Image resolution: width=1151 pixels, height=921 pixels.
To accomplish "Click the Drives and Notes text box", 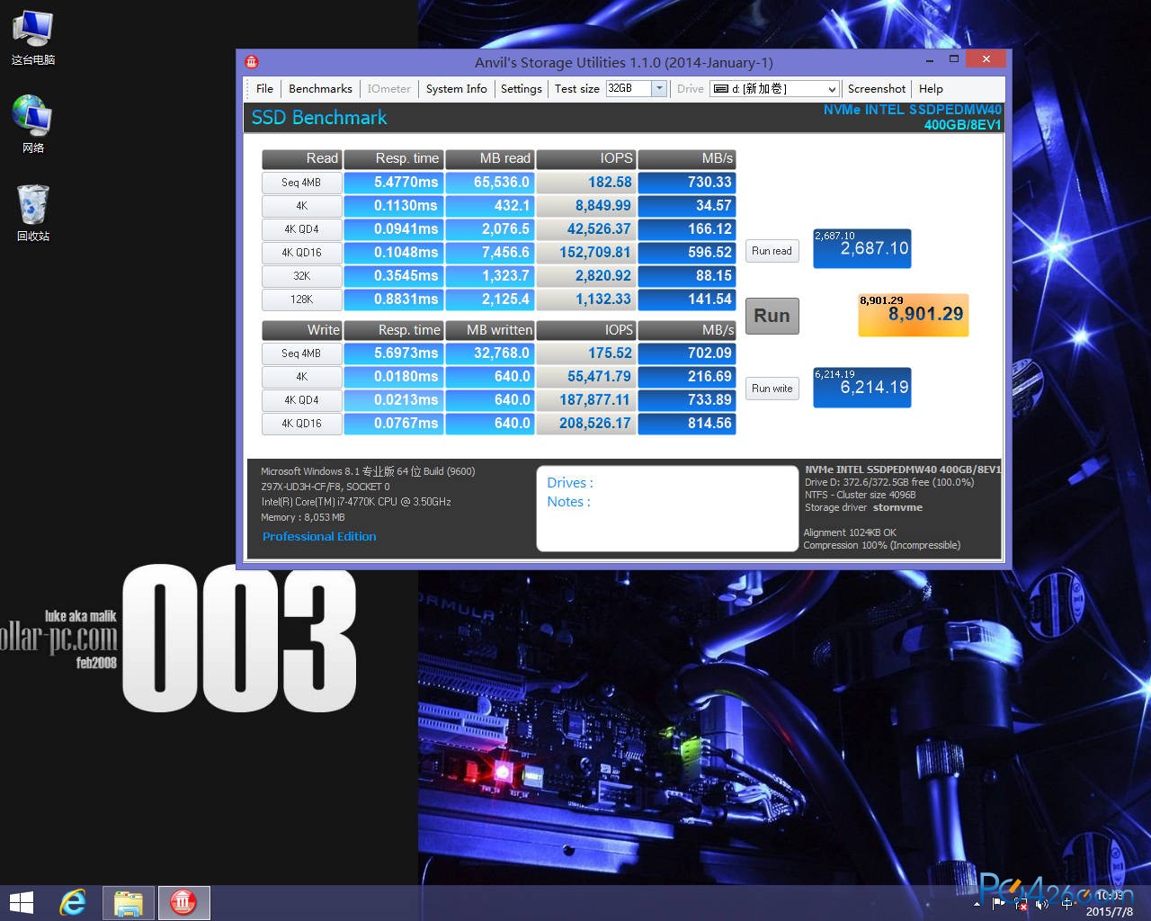I will click(667, 508).
